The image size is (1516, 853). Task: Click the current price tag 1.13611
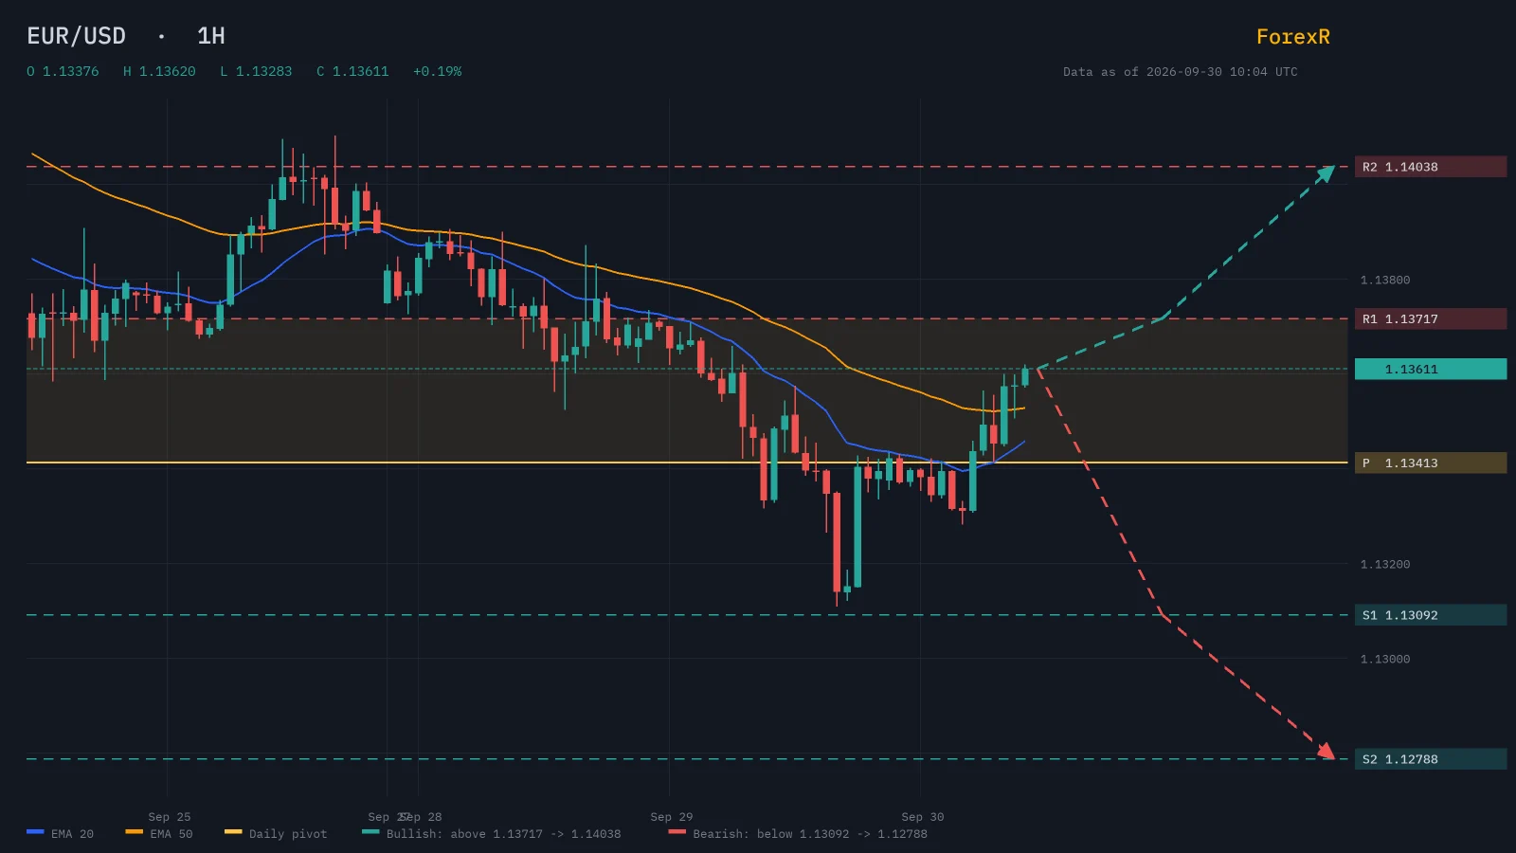(x=1431, y=369)
